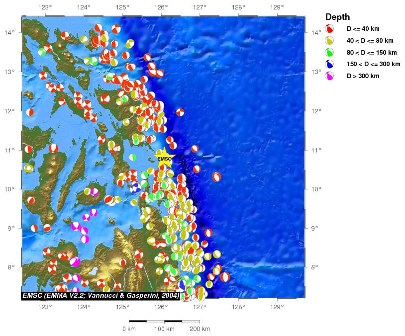Select the green 80 < D <= 150 km legend icon
This screenshot has height=336, width=405.
click(x=329, y=52)
